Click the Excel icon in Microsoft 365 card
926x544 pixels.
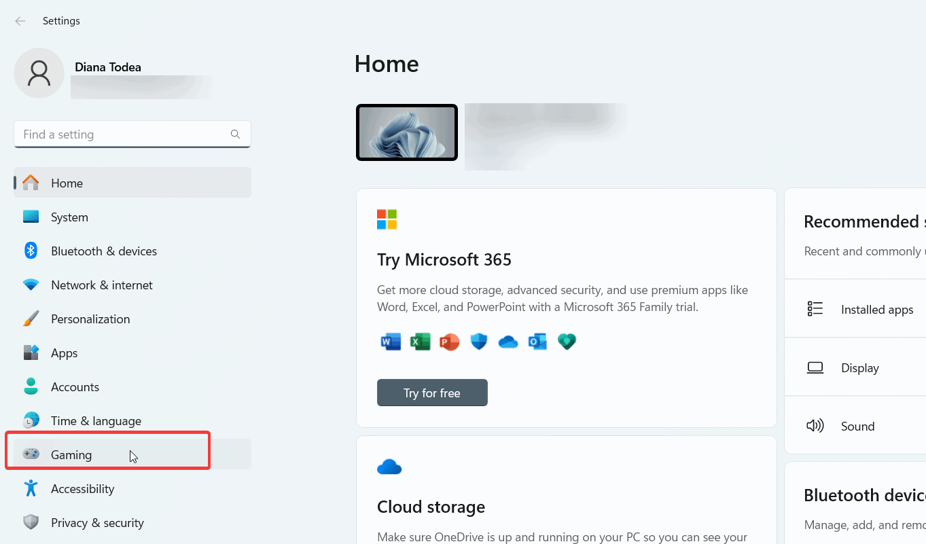(x=421, y=342)
